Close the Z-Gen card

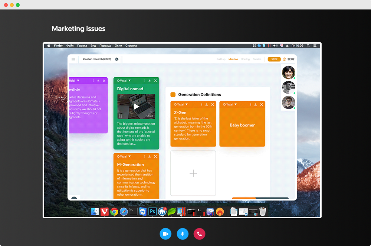(213, 104)
